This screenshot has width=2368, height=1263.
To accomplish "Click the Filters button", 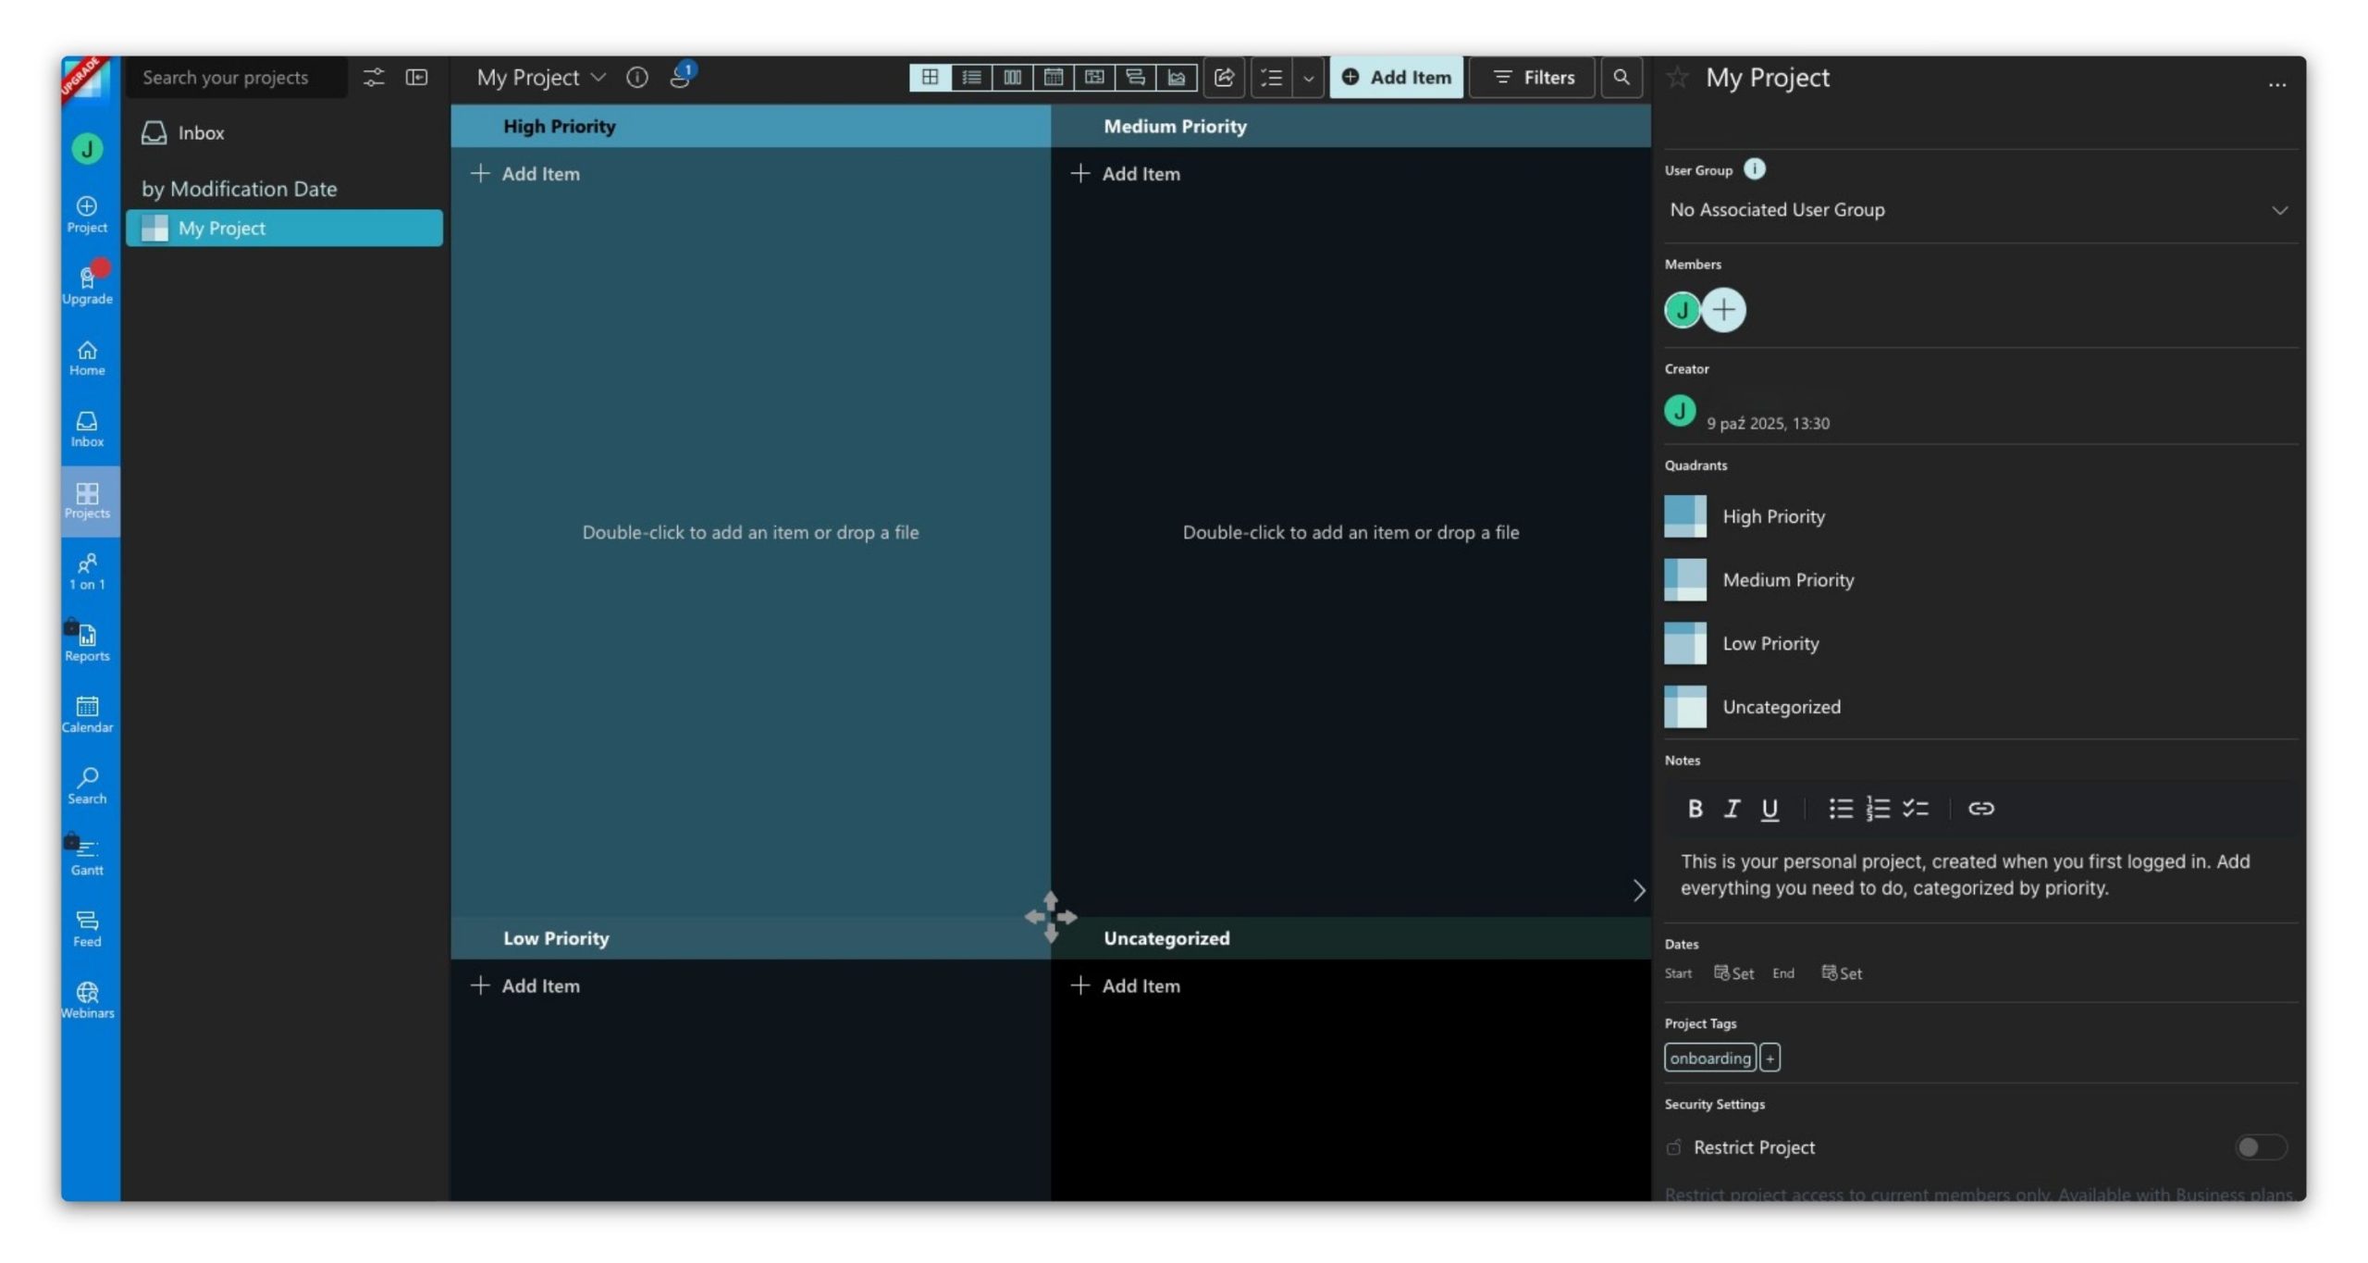I will pyautogui.click(x=1532, y=78).
